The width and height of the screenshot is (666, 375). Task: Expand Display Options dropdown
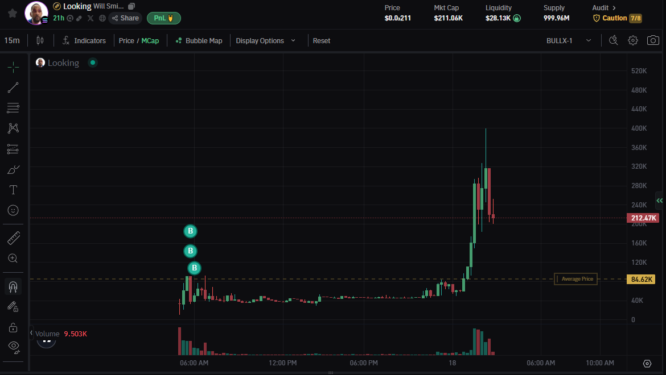[x=265, y=41]
